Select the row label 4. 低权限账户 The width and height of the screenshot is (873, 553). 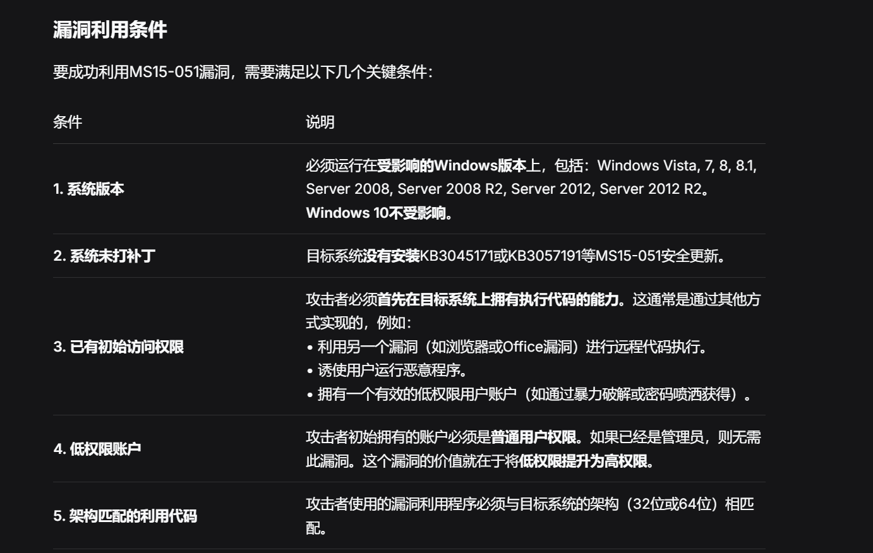(97, 449)
